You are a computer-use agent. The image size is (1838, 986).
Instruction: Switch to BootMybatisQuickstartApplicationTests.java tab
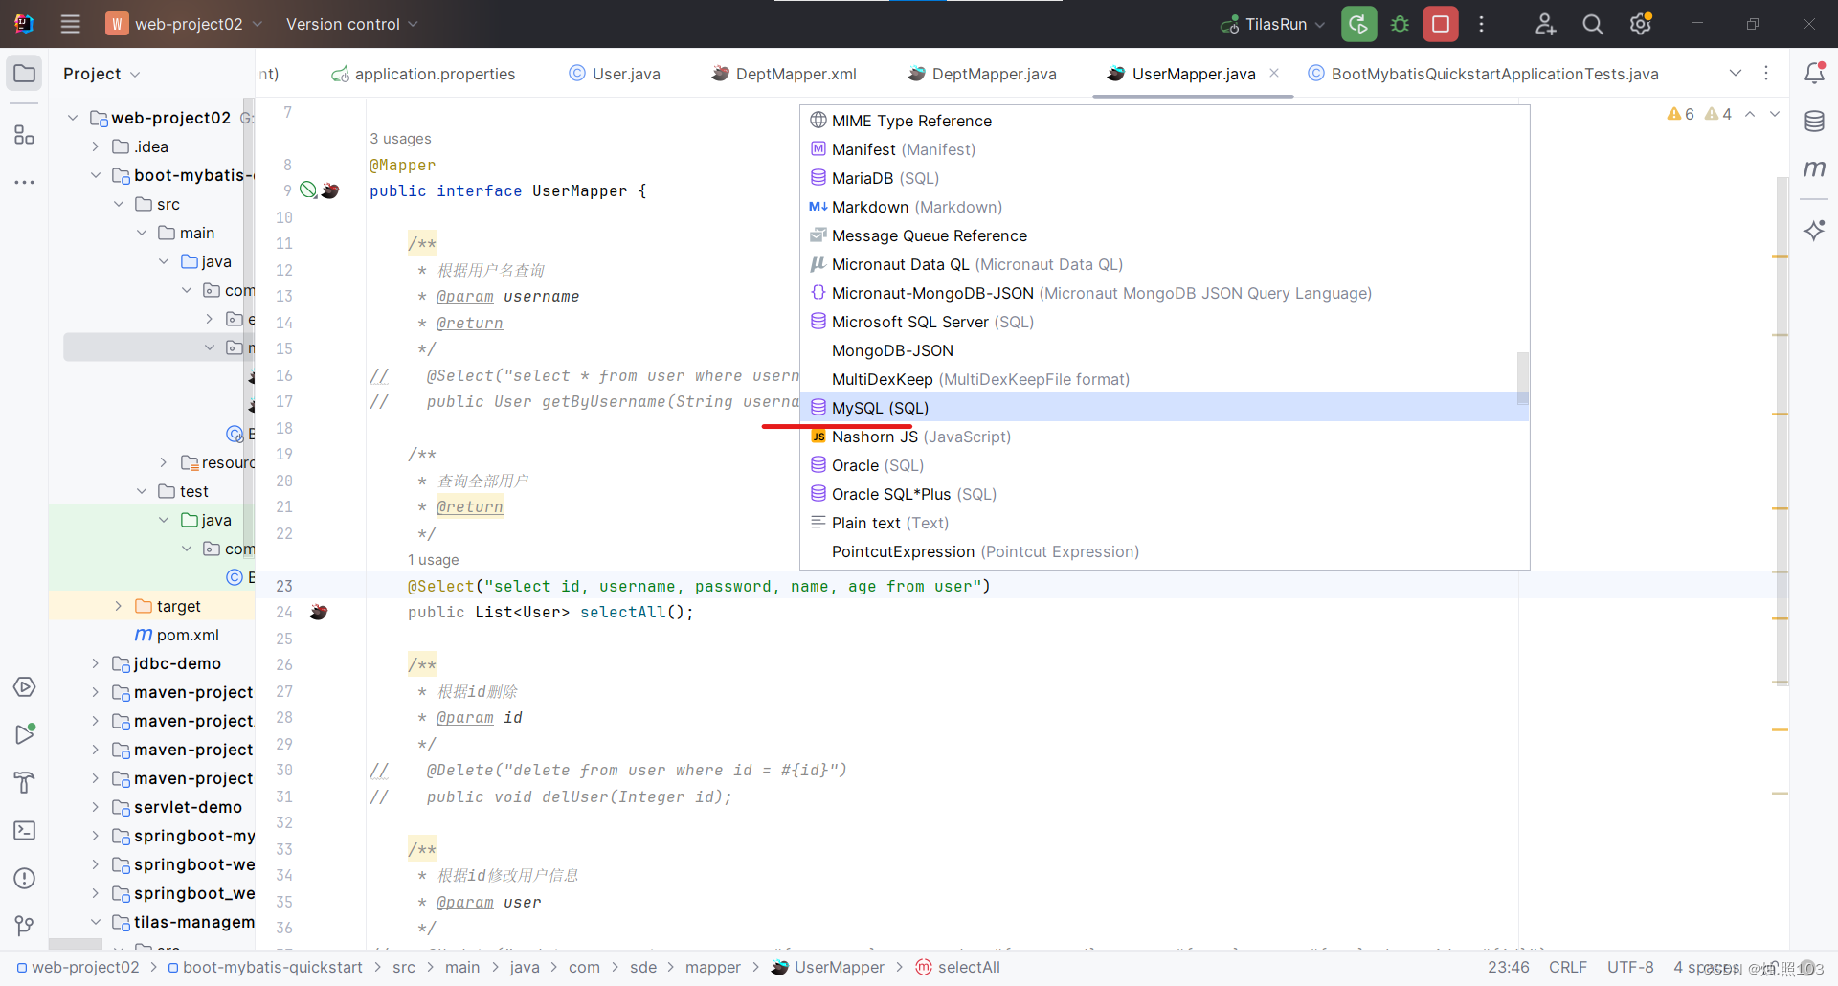pos(1483,74)
